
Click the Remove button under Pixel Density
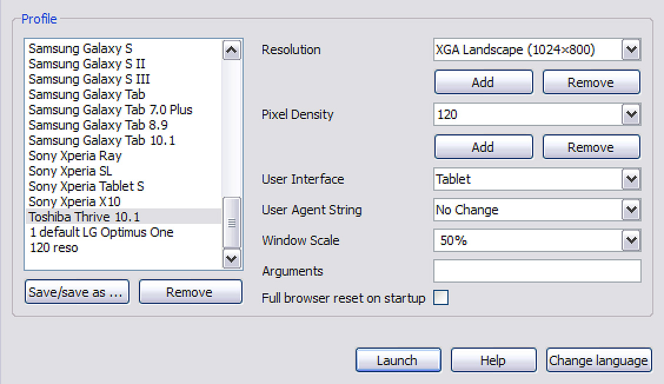pos(591,147)
